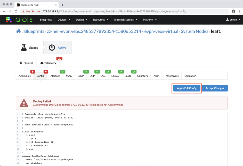
Task: Click the browser back arrow
Action: (x=4, y=11)
